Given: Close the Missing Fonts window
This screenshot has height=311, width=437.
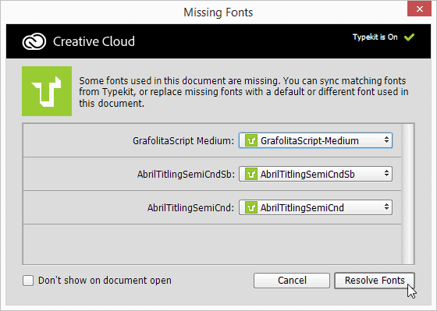Looking at the screenshot, I should click(x=420, y=9).
